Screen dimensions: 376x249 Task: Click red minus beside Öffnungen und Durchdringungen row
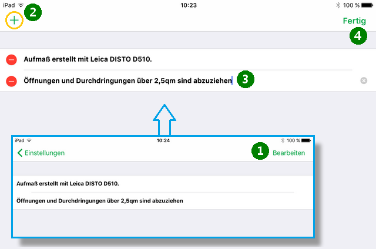point(11,80)
